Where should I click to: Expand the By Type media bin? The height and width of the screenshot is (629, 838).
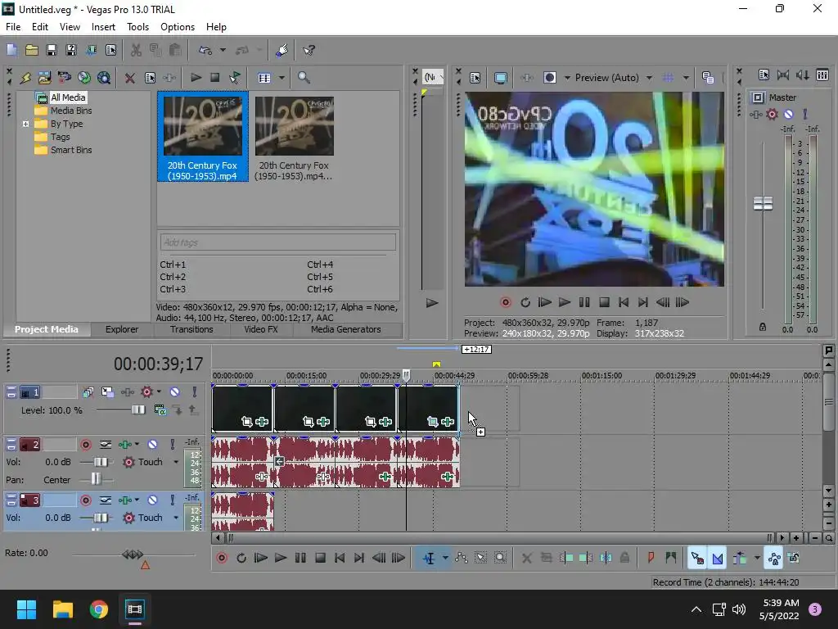coord(25,124)
